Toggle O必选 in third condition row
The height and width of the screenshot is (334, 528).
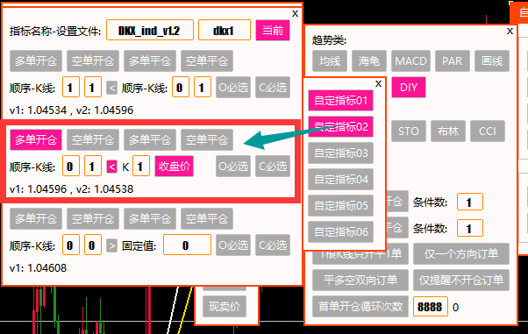click(233, 245)
